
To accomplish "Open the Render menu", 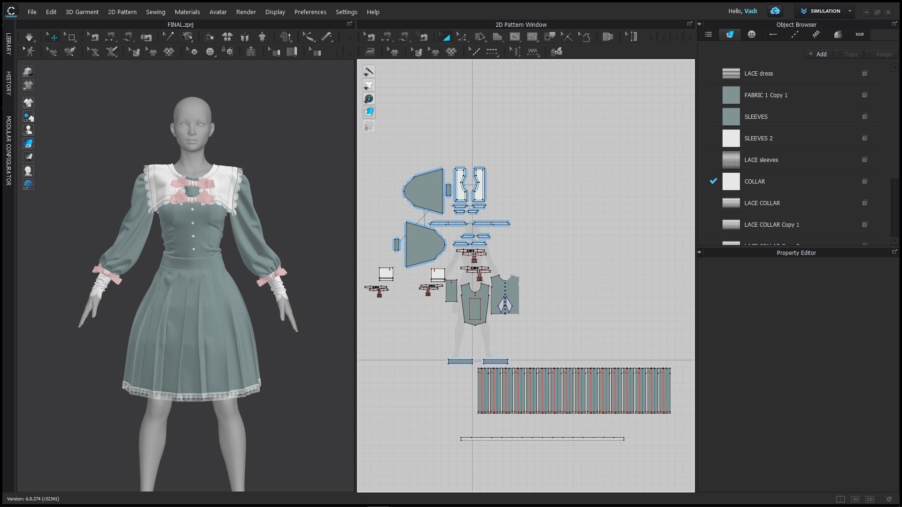I will point(246,12).
